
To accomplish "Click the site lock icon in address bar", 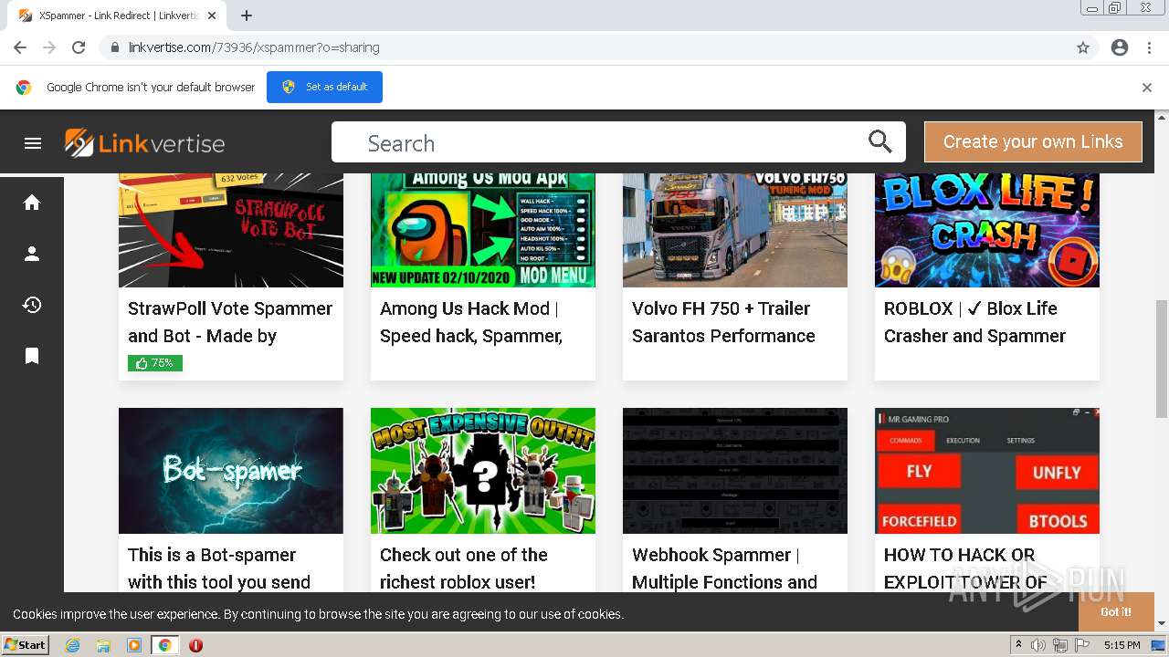I will point(114,47).
